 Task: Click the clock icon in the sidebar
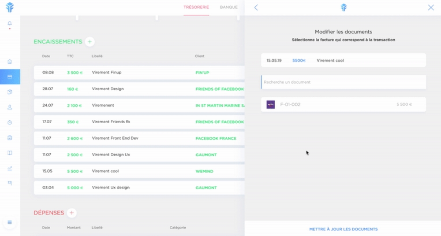[x=10, y=122]
